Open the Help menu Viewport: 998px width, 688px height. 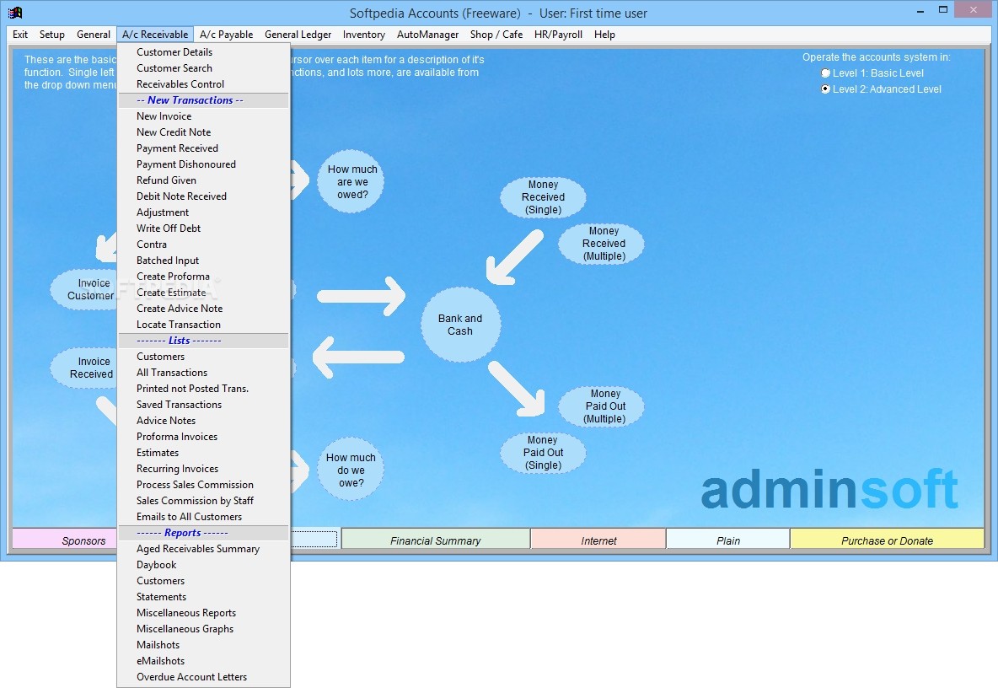604,35
